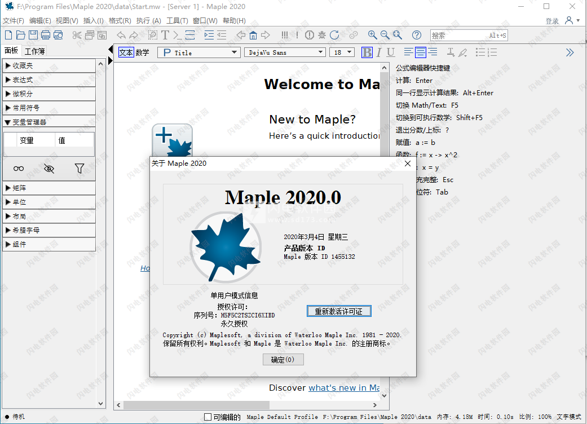Close the 关于 Maple 2020 dialog

pyautogui.click(x=408, y=164)
